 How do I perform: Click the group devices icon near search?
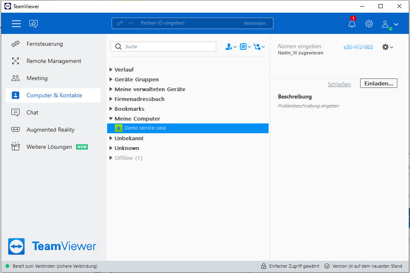click(x=259, y=47)
